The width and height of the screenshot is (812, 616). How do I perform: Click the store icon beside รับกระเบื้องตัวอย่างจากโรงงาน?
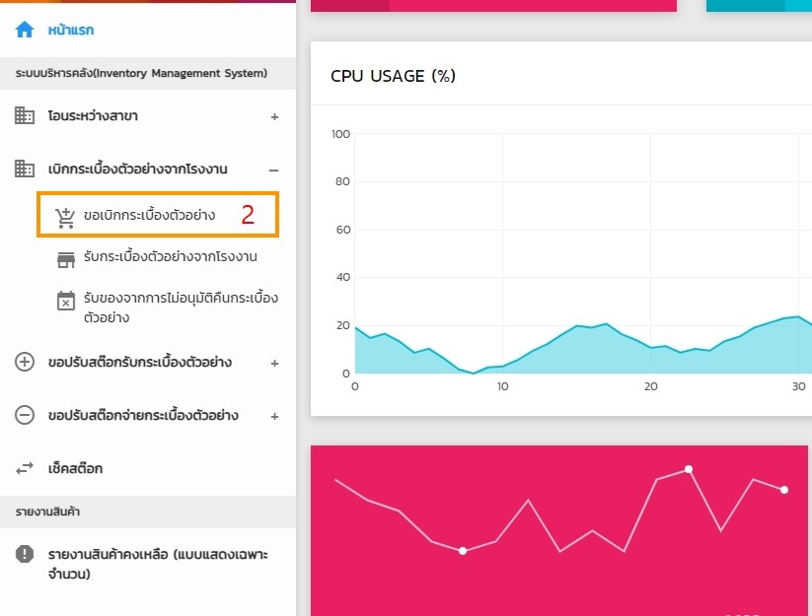click(66, 258)
